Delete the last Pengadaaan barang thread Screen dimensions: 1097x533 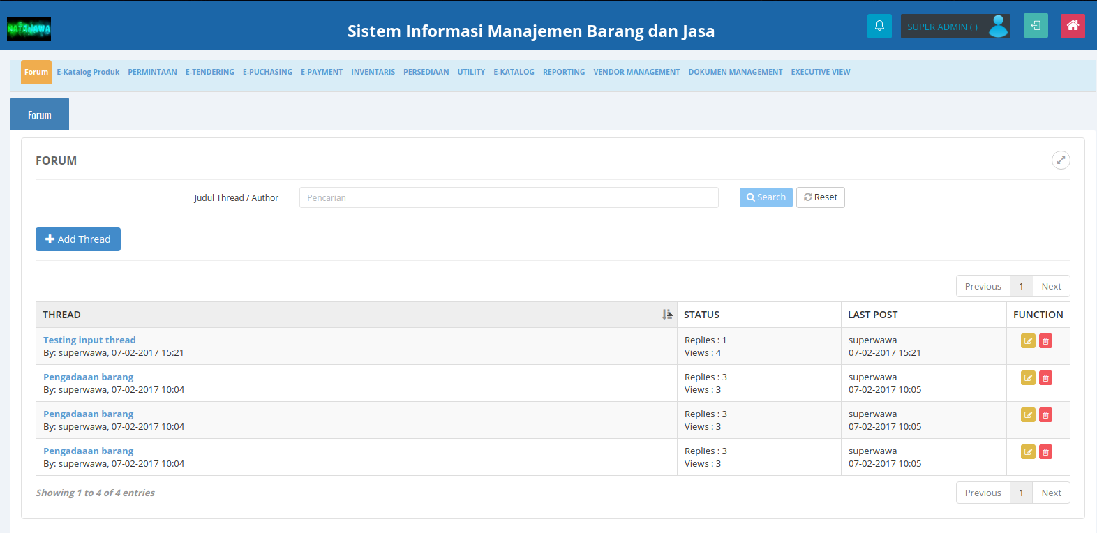click(x=1045, y=452)
